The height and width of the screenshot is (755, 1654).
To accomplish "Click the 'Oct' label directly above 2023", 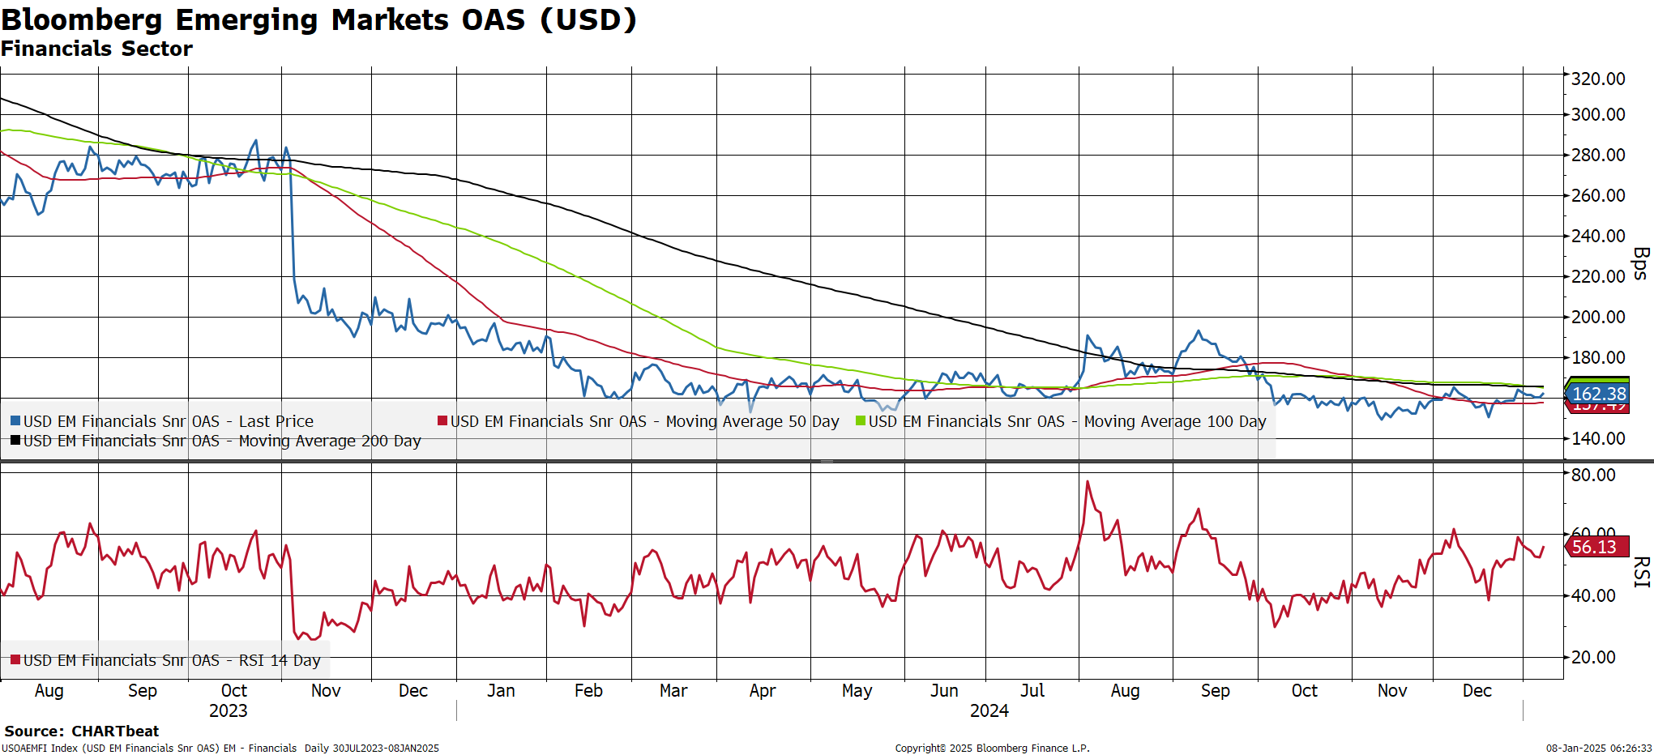I will [x=234, y=690].
